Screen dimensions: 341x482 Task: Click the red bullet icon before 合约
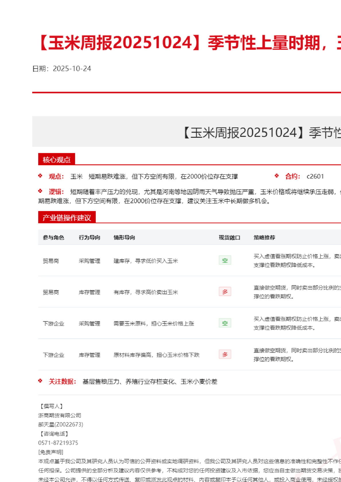[277, 176]
